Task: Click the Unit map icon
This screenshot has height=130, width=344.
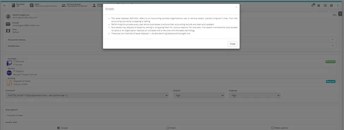Action: click(8, 31)
